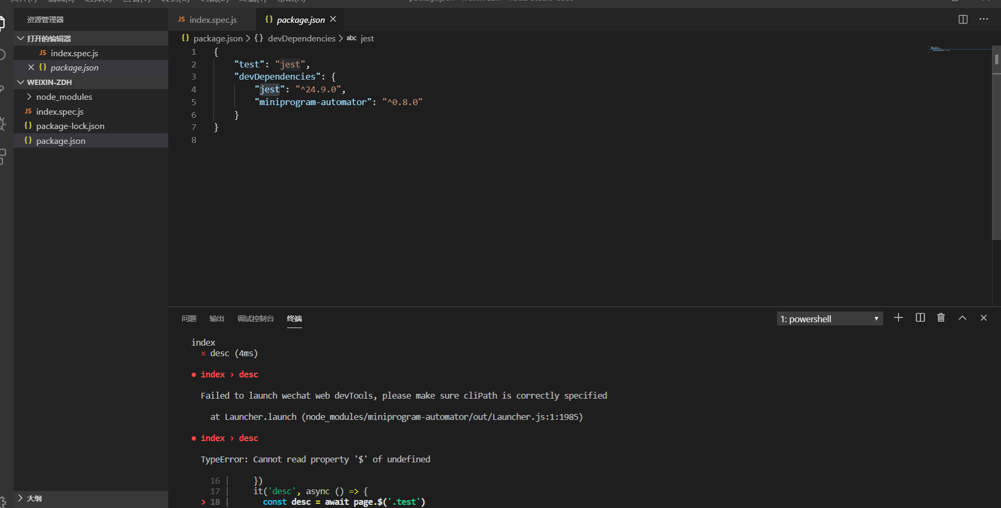Close the package.json editor tab
This screenshot has width=1001, height=508.
[333, 20]
